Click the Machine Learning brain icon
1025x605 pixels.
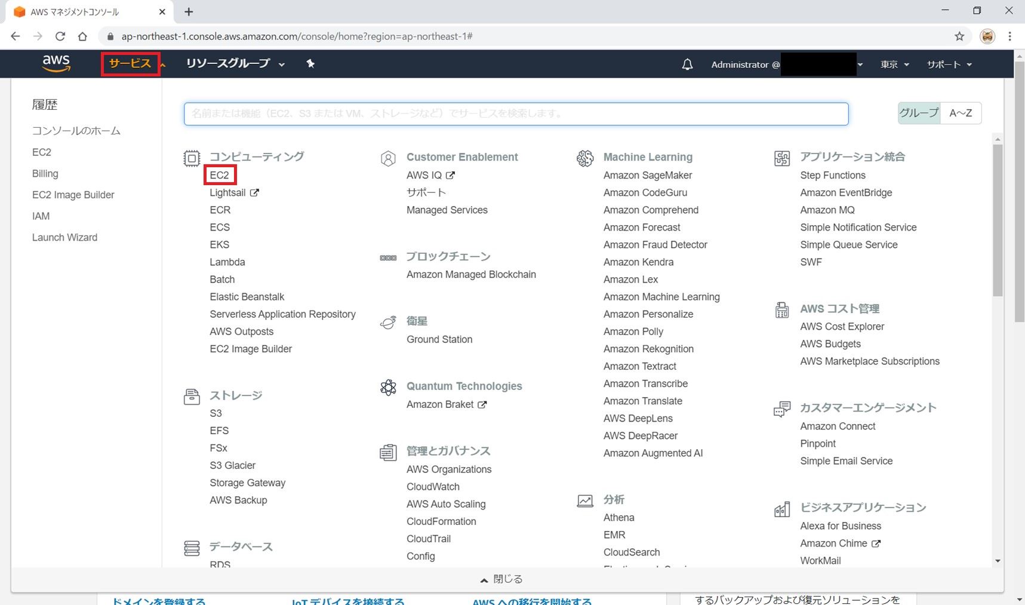click(585, 158)
